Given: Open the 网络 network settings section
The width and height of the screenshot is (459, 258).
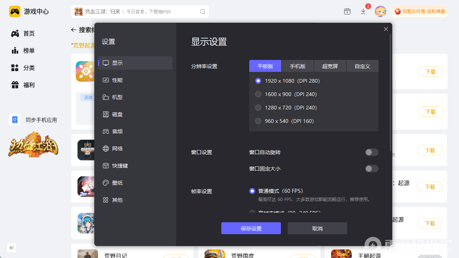Looking at the screenshot, I should pyautogui.click(x=135, y=149).
